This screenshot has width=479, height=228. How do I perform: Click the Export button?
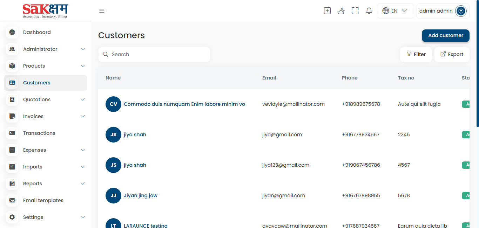click(452, 54)
